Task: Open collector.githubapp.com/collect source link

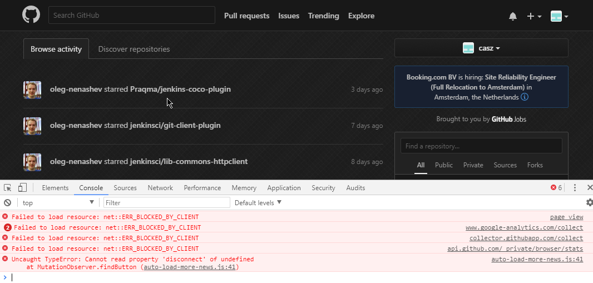Action: [x=526, y=238]
